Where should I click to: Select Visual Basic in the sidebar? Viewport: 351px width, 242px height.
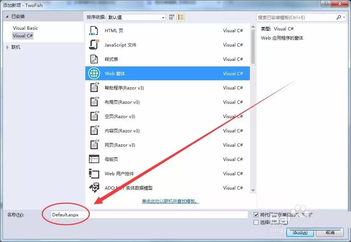25,28
